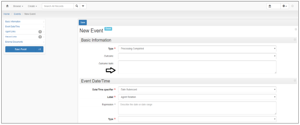The width and height of the screenshot is (300, 125).
Task: Open the Outcome dropdown
Action: 197,56
